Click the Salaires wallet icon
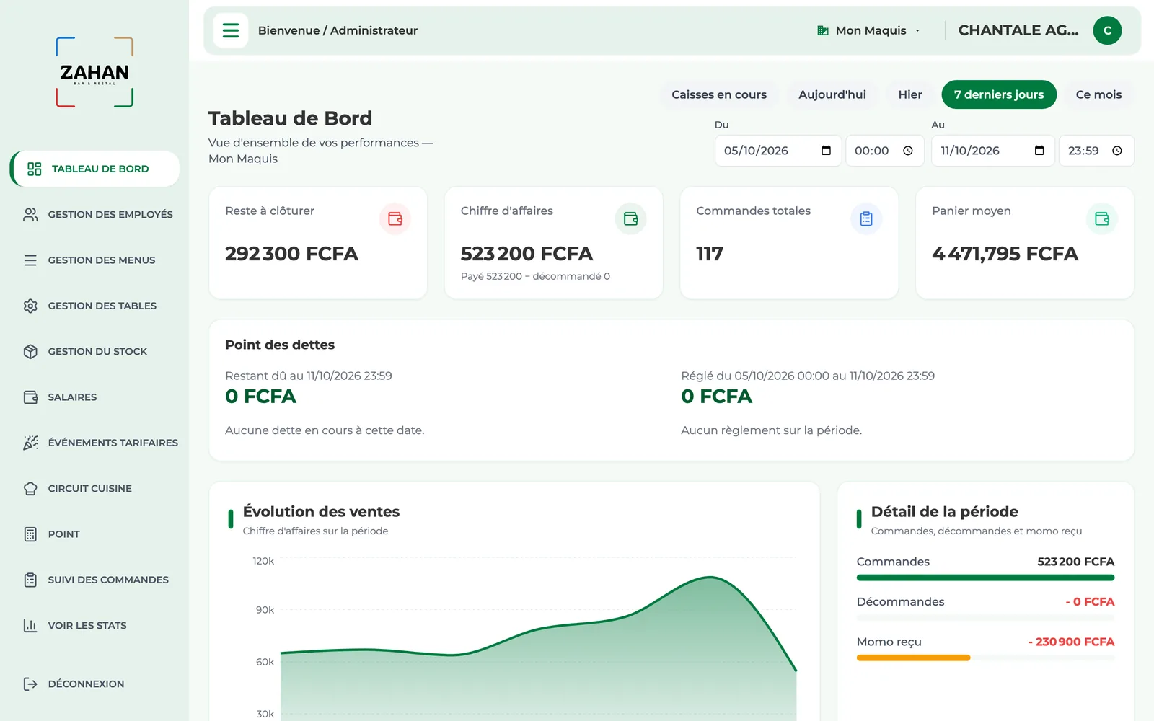1154x721 pixels. [30, 397]
